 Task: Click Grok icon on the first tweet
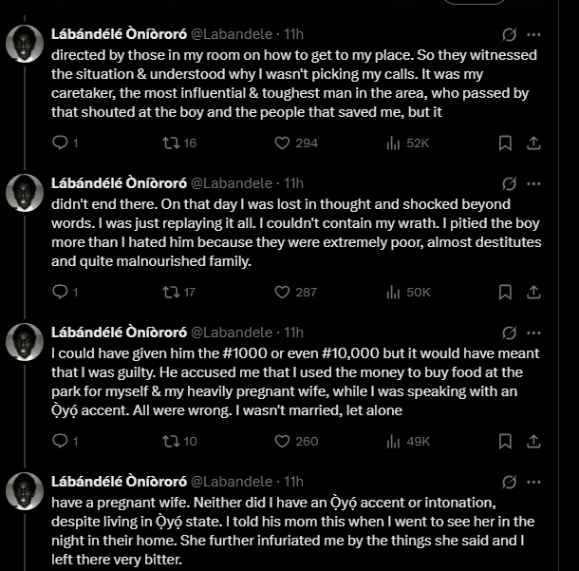point(509,34)
